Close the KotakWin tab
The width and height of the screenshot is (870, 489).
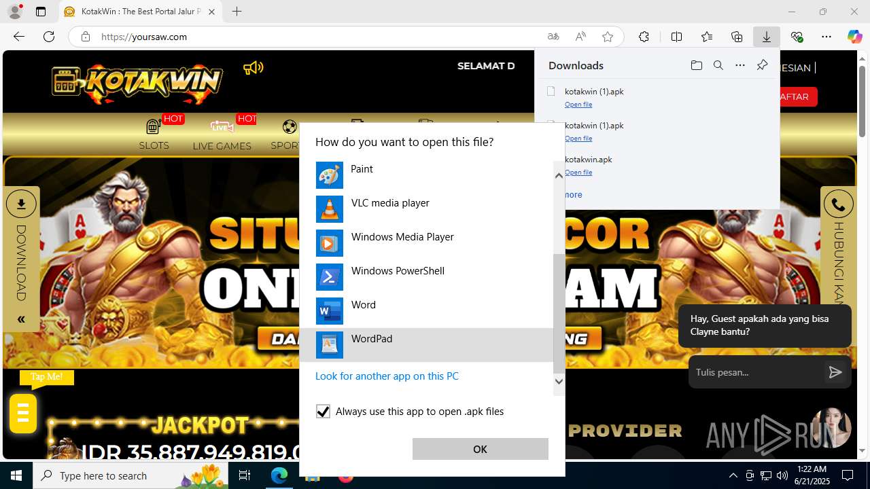point(211,12)
